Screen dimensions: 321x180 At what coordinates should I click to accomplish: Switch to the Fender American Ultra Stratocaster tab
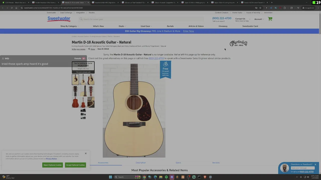(45, 2)
